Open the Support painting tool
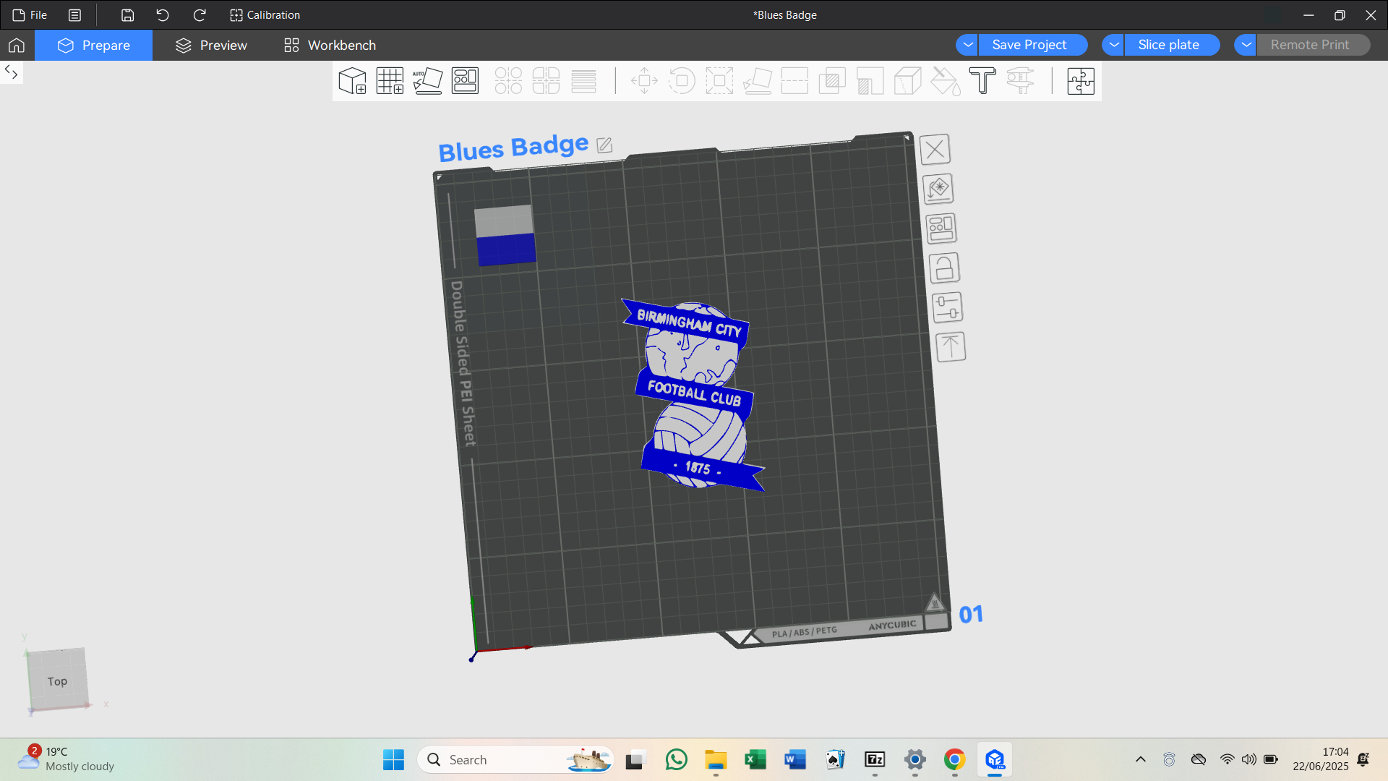The image size is (1388, 781). tap(870, 81)
